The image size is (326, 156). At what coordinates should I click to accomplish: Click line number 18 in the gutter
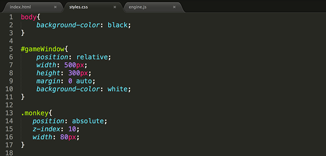click(9, 153)
